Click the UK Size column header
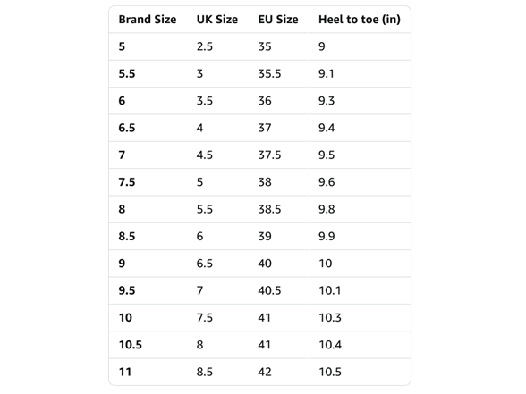This screenshot has width=526, height=394. 217,20
